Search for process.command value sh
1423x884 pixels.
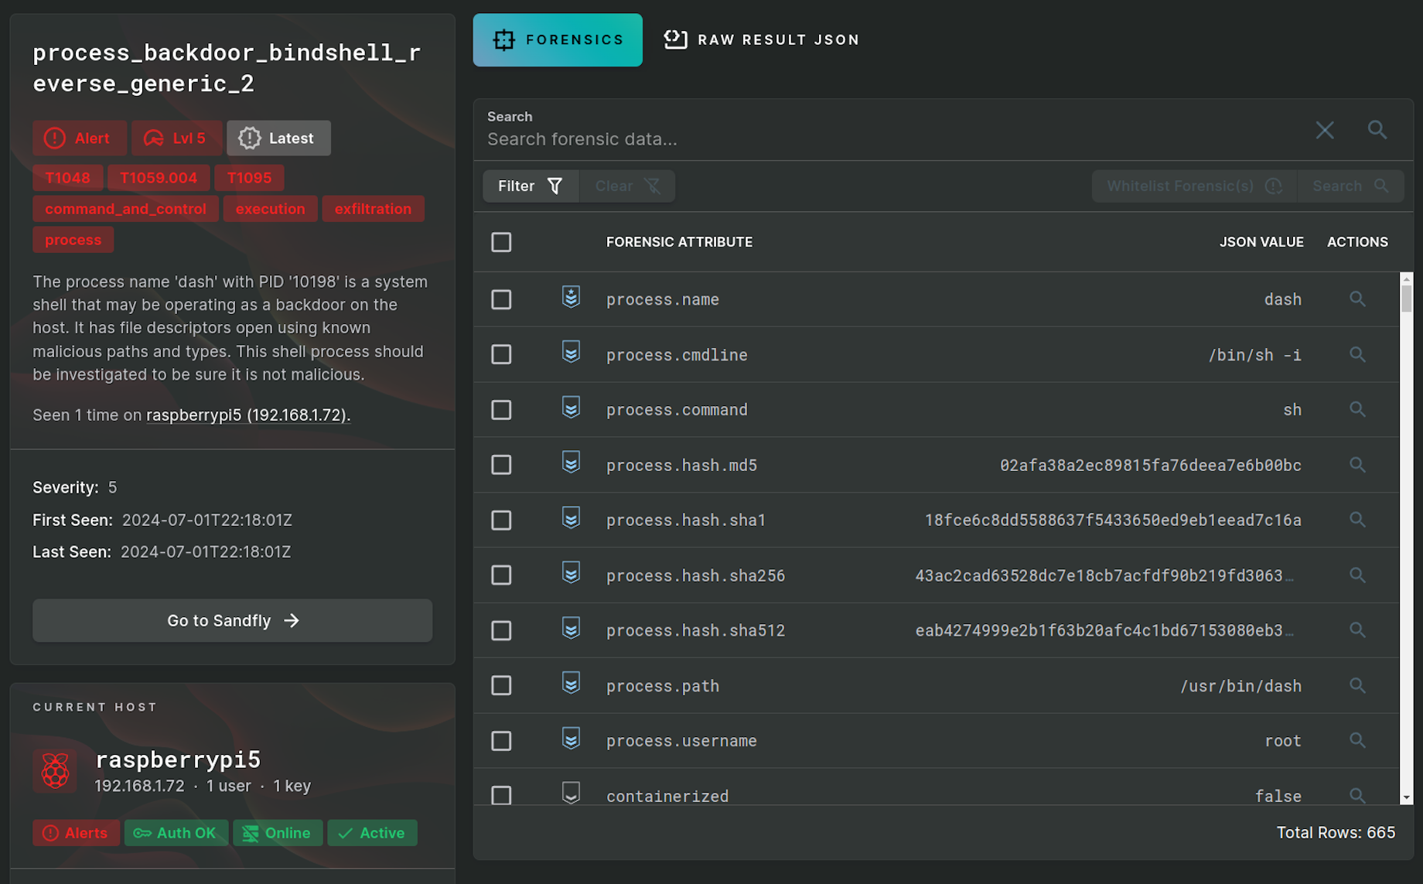(1357, 409)
